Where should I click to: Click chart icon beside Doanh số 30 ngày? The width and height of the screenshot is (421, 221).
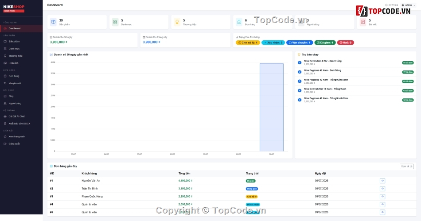(x=51, y=55)
